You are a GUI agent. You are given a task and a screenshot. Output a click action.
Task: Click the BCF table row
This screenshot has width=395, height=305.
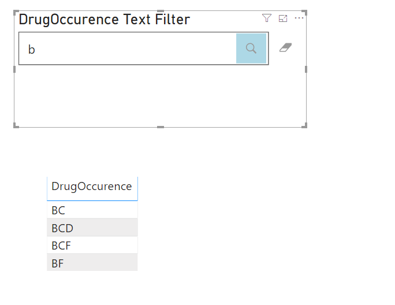(92, 246)
